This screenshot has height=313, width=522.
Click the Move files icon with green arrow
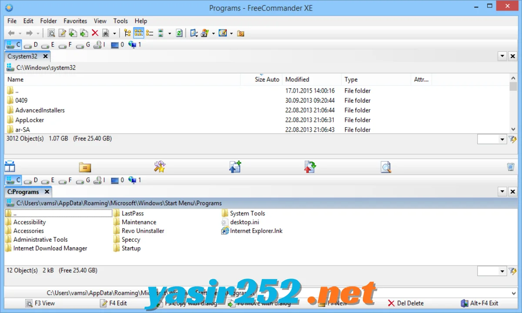click(84, 33)
